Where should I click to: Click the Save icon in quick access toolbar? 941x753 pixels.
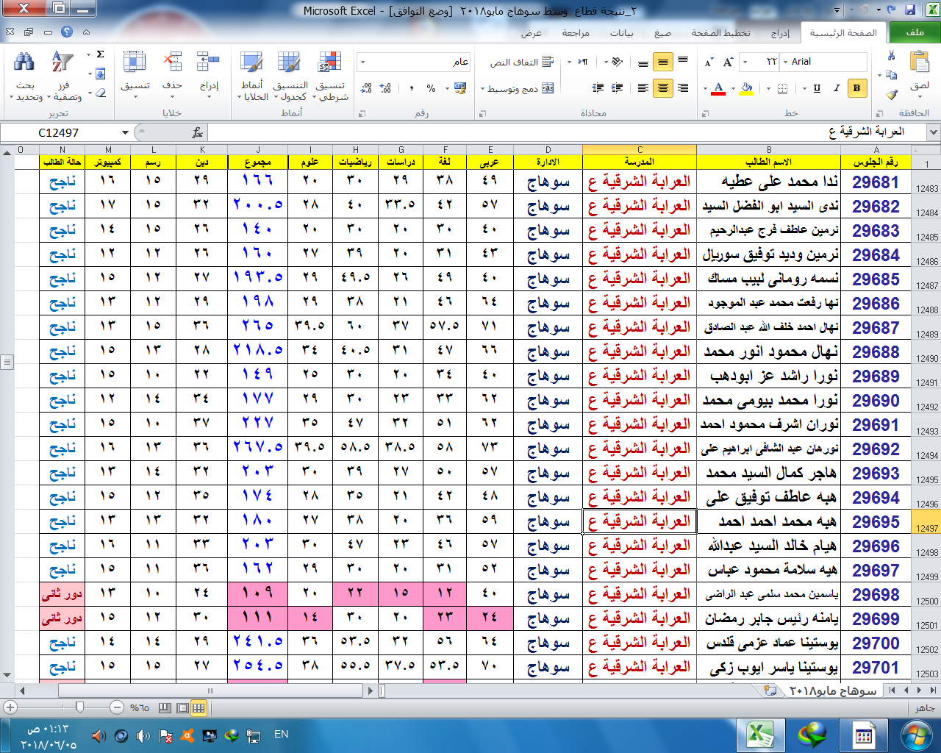(910, 10)
